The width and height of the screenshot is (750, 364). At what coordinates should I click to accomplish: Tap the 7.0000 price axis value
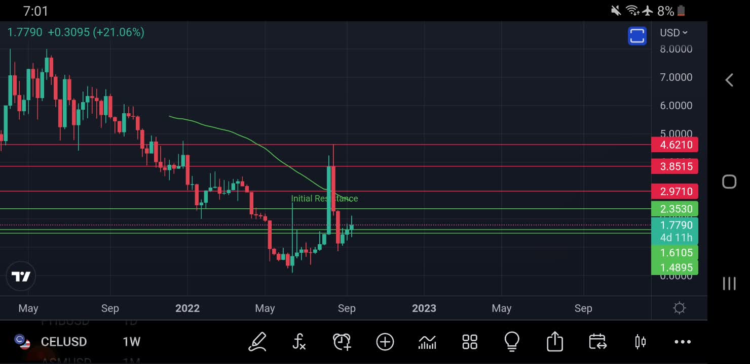coord(676,77)
